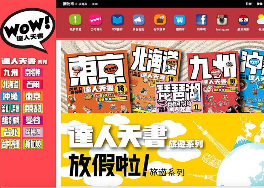Click the Instagram camera icon
Screen dimensions: 264x188
pos(222,20)
